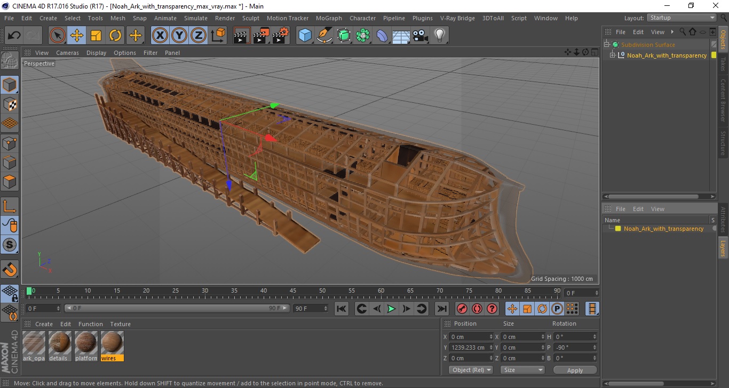
Task: Click the Record Active Objects button
Action: click(462, 309)
